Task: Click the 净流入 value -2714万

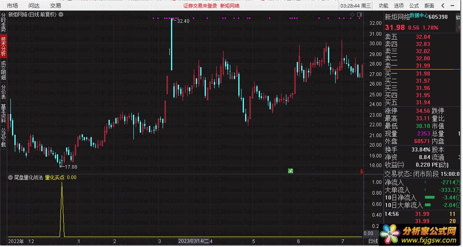Action: tap(450, 182)
